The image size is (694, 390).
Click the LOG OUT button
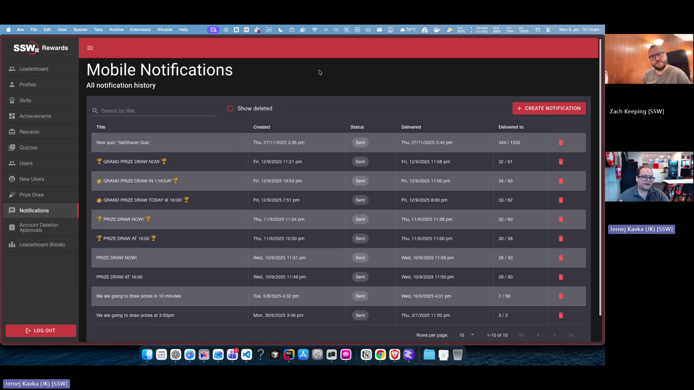click(40, 330)
